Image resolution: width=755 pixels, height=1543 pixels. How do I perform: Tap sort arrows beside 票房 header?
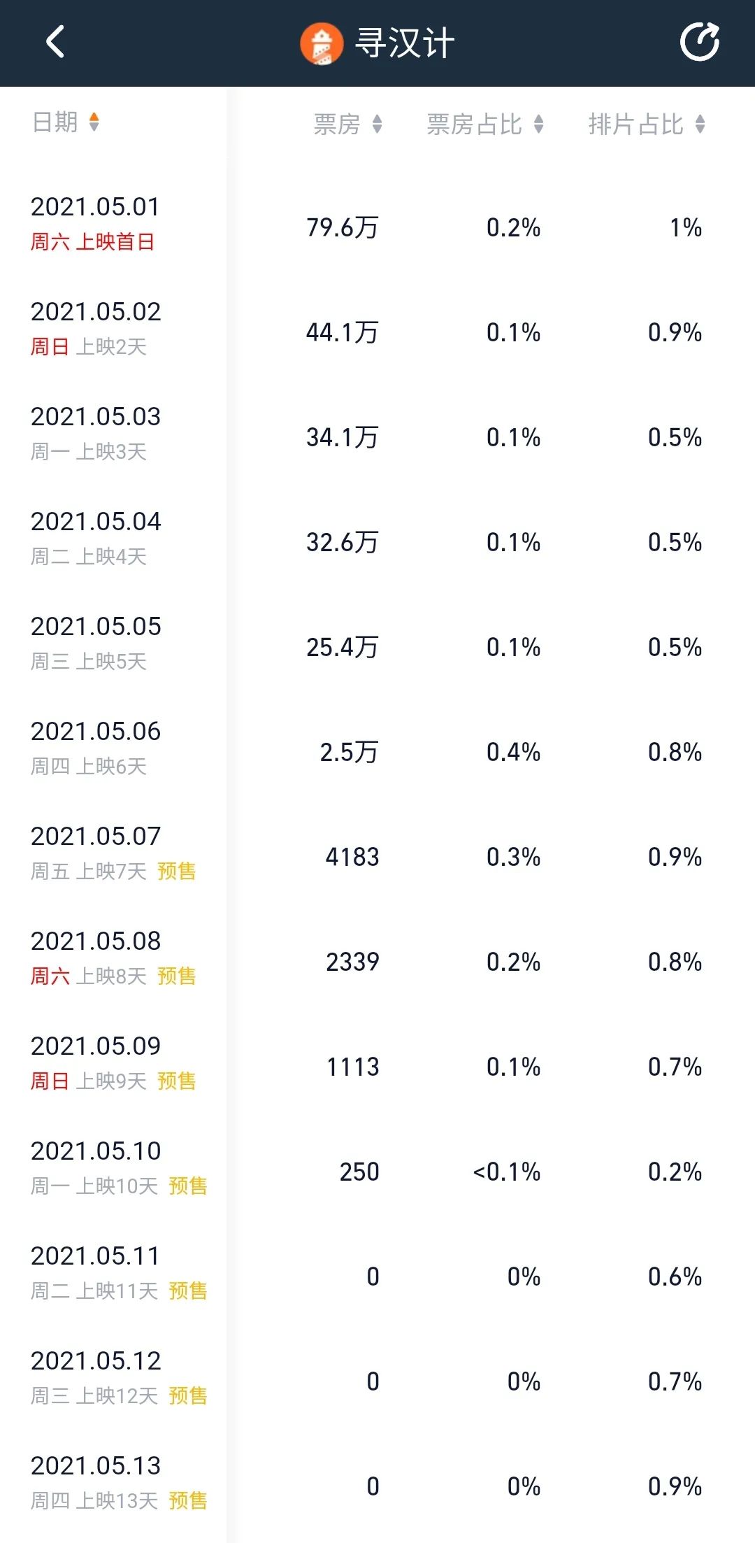pyautogui.click(x=377, y=125)
